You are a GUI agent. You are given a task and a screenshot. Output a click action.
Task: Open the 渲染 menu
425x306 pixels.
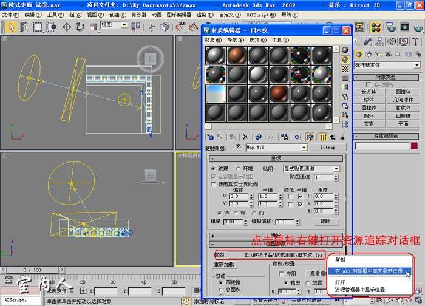[x=205, y=15]
